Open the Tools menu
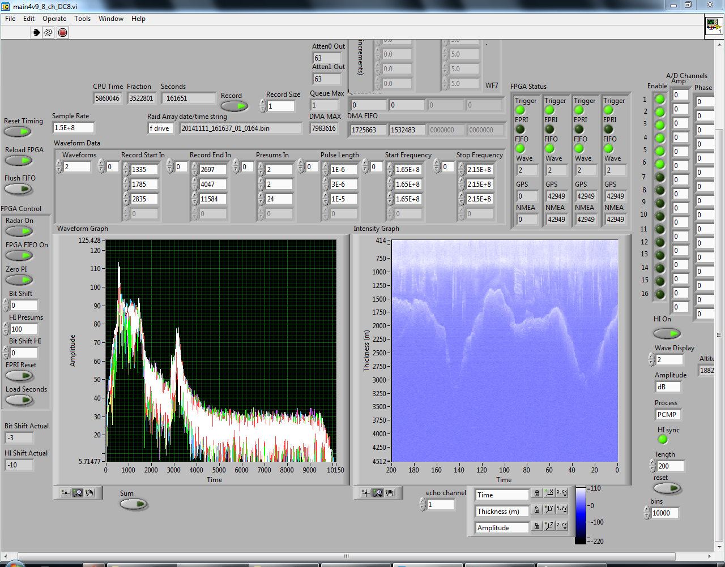The image size is (725, 567). pos(82,19)
